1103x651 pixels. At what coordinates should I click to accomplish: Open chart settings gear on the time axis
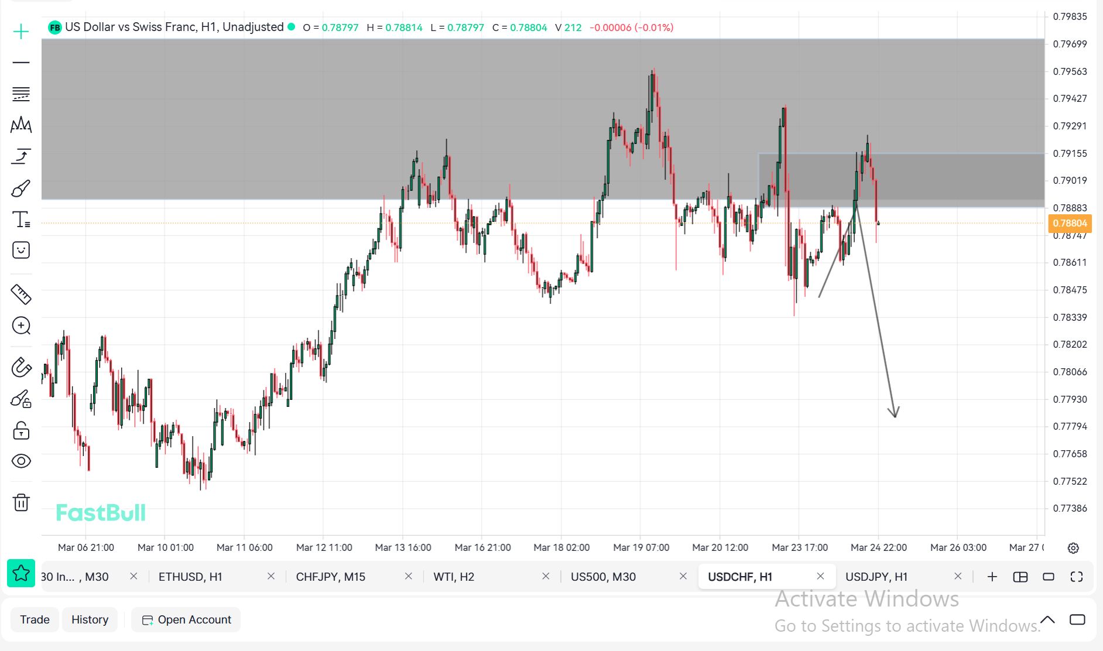point(1073,548)
